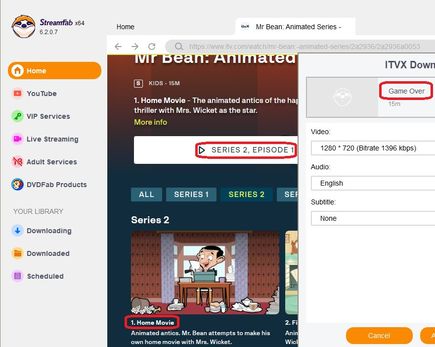The width and height of the screenshot is (435, 347).
Task: Select the SERIES 1 filter
Action: point(191,195)
